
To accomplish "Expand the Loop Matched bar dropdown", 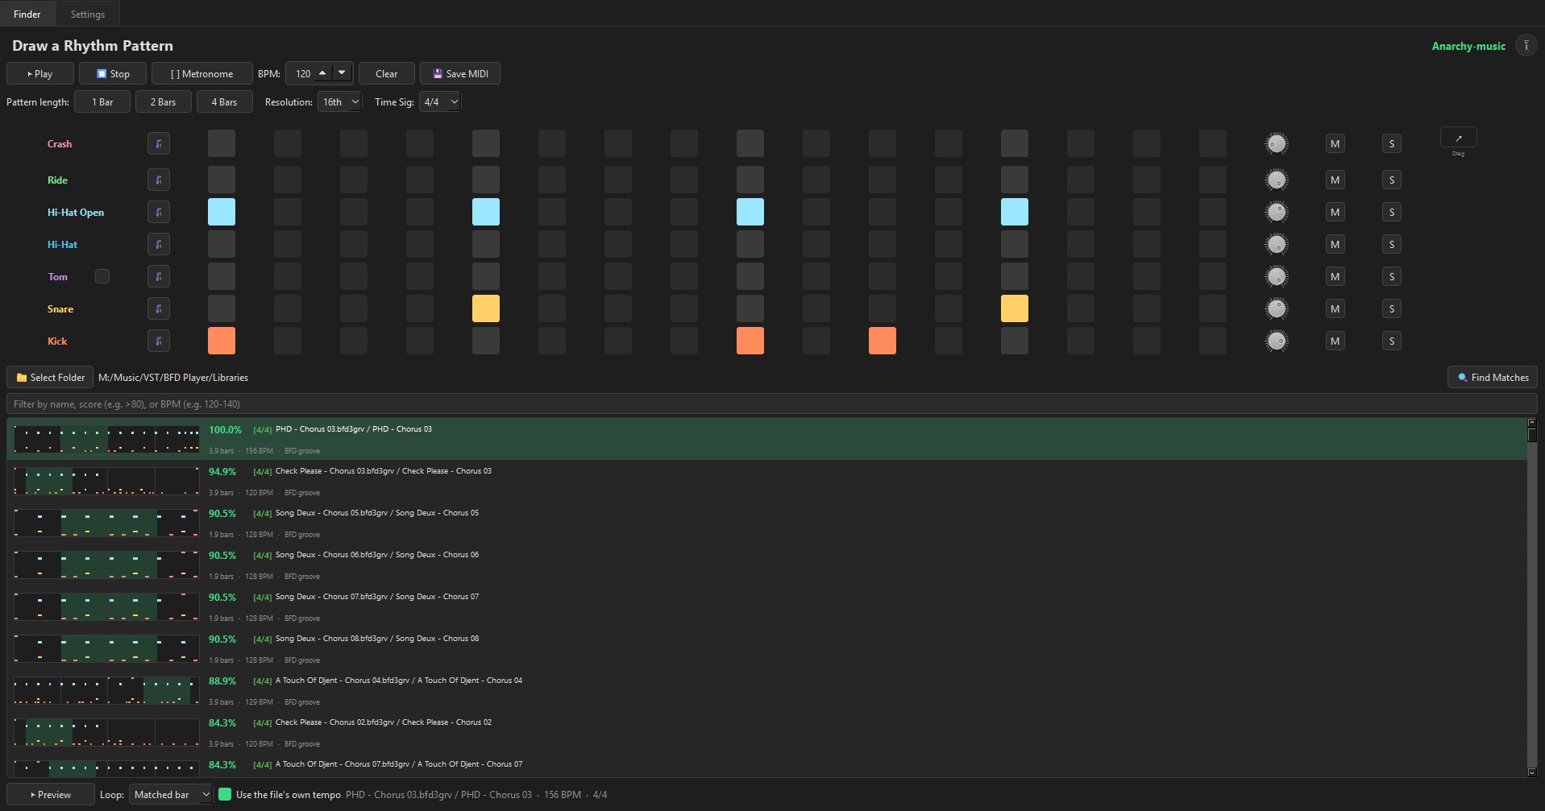I will tap(171, 794).
